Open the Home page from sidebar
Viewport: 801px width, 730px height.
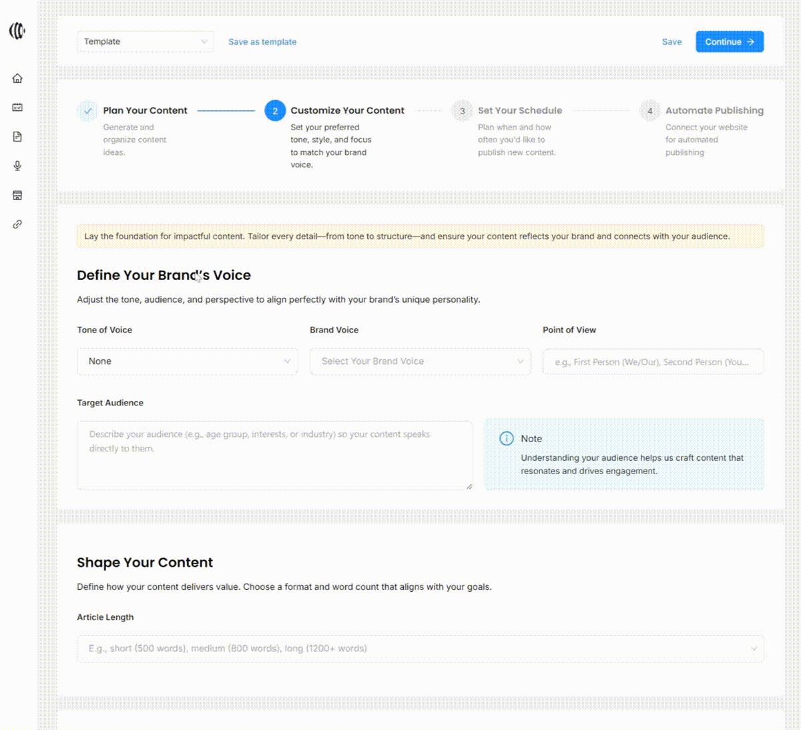tap(17, 78)
